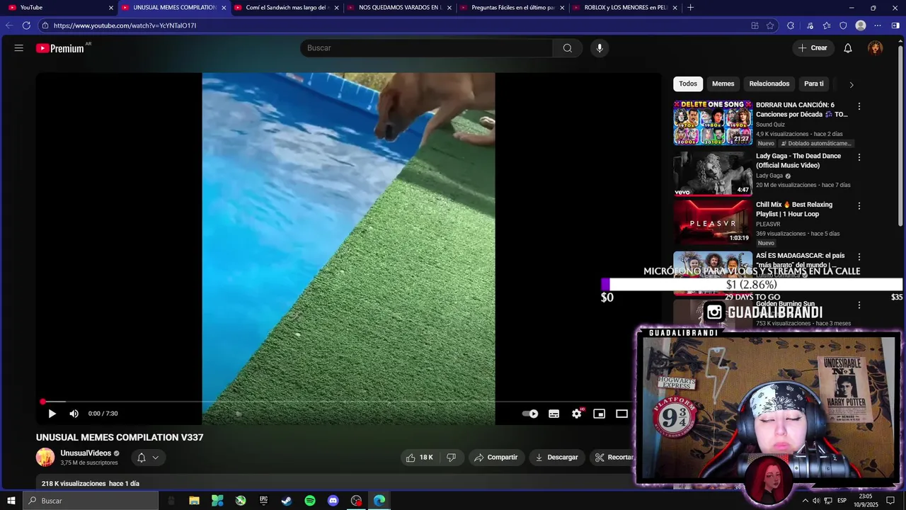Image resolution: width=906 pixels, height=510 pixels.
Task: Open browser essentials shield icon
Action: (x=843, y=25)
